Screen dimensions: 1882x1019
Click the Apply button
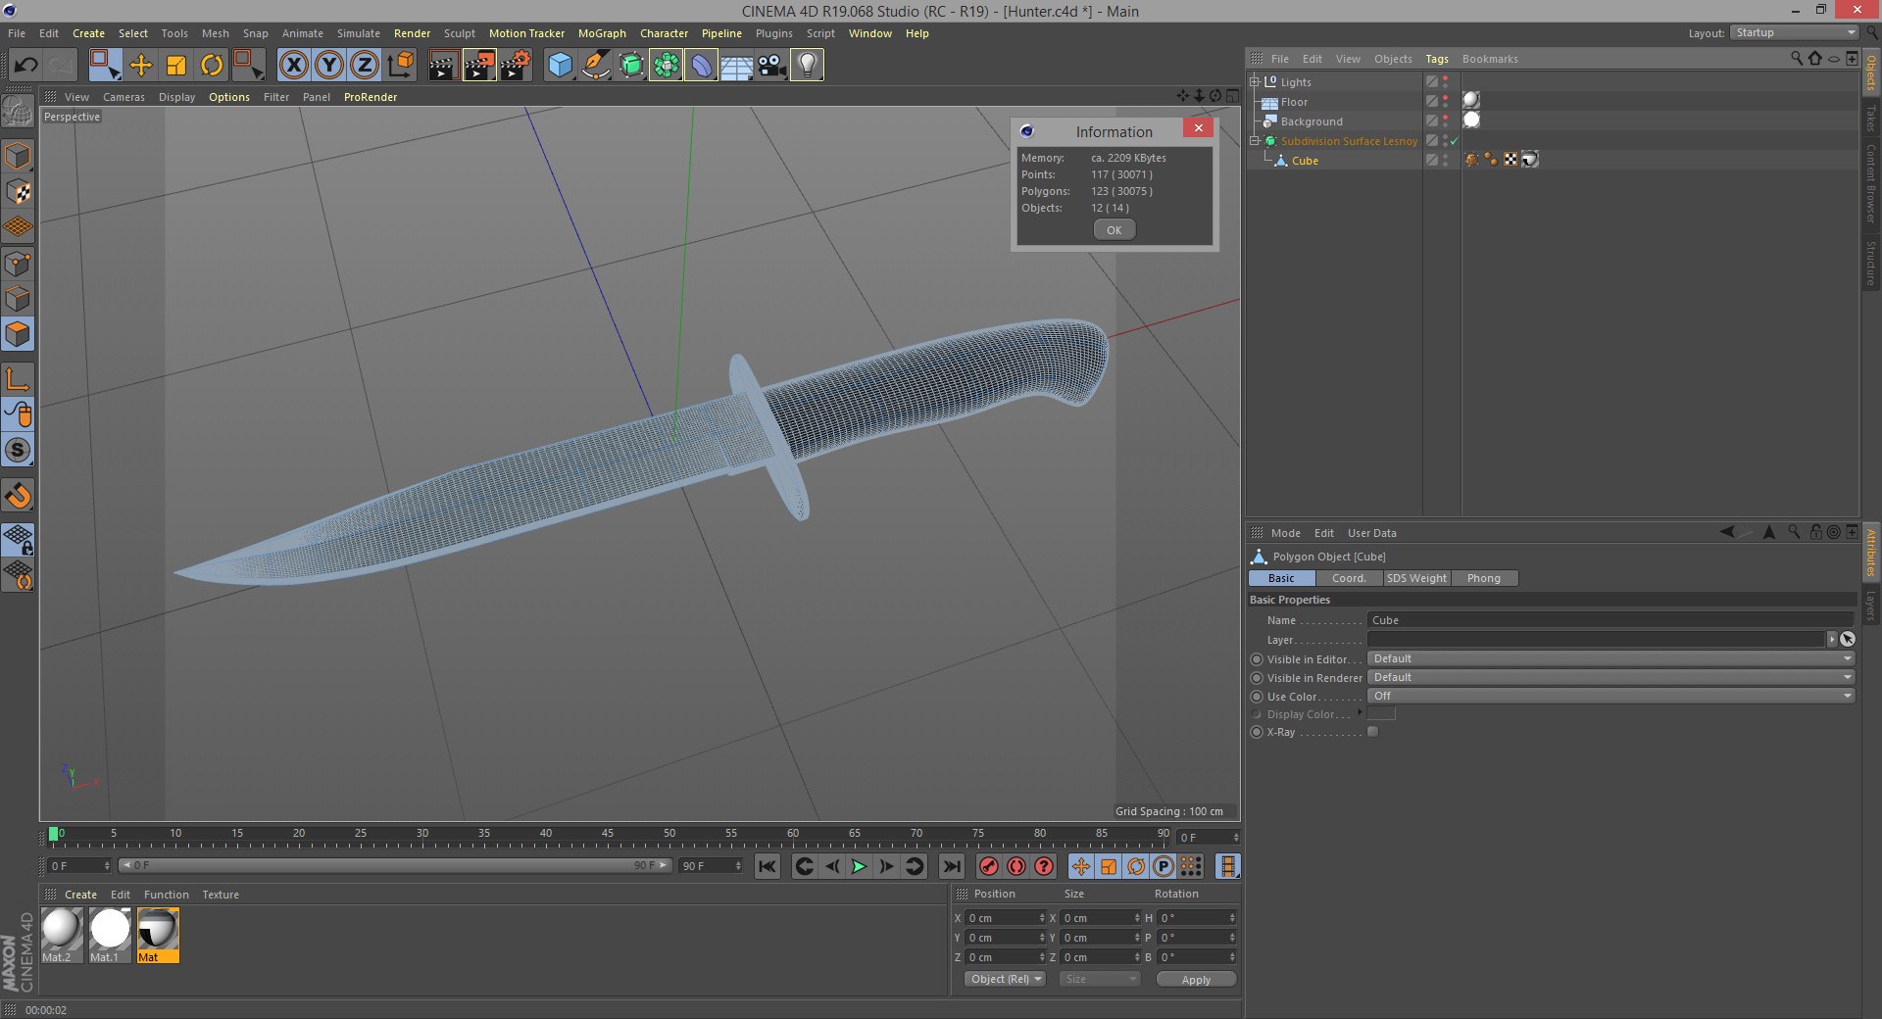pyautogui.click(x=1196, y=979)
